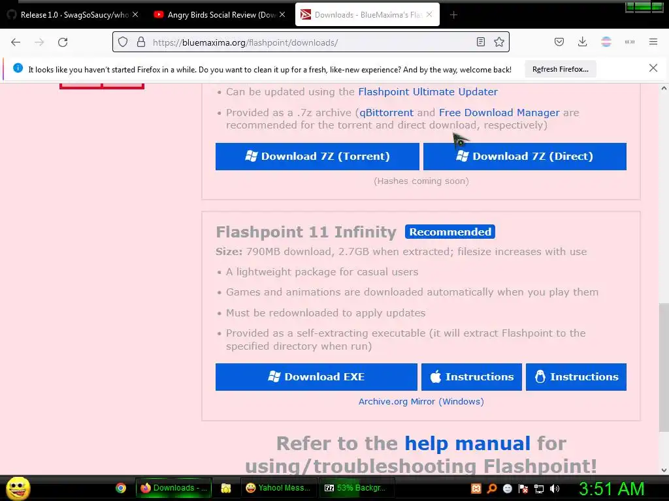The image size is (669, 501).
Task: Click the round face tray icon
Action: pos(507,489)
